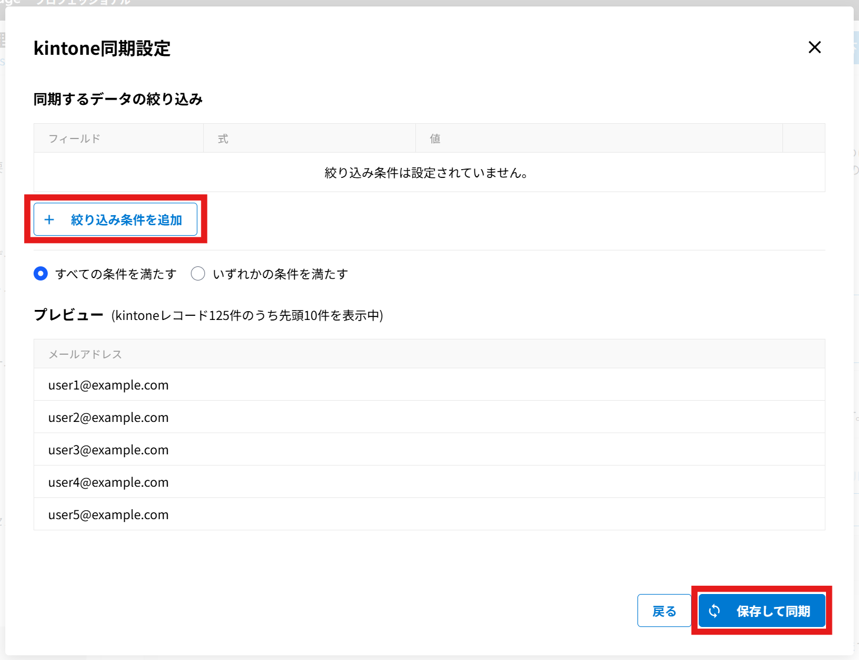Click the 式 column header
This screenshot has width=859, height=660.
point(223,138)
